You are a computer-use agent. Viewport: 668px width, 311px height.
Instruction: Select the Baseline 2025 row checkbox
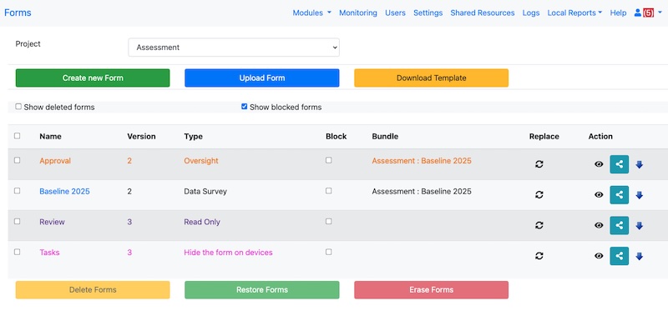(17, 191)
